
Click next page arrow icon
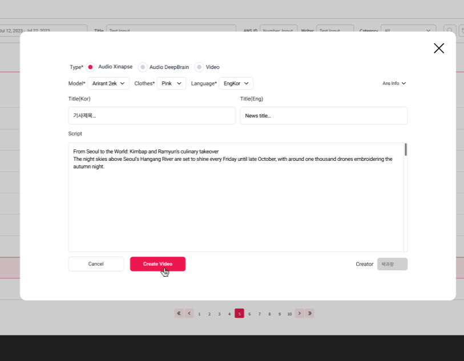[x=300, y=313]
